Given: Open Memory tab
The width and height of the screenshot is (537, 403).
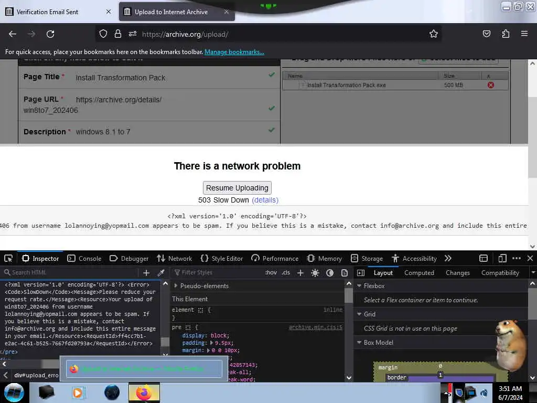Looking at the screenshot, I should point(325,258).
